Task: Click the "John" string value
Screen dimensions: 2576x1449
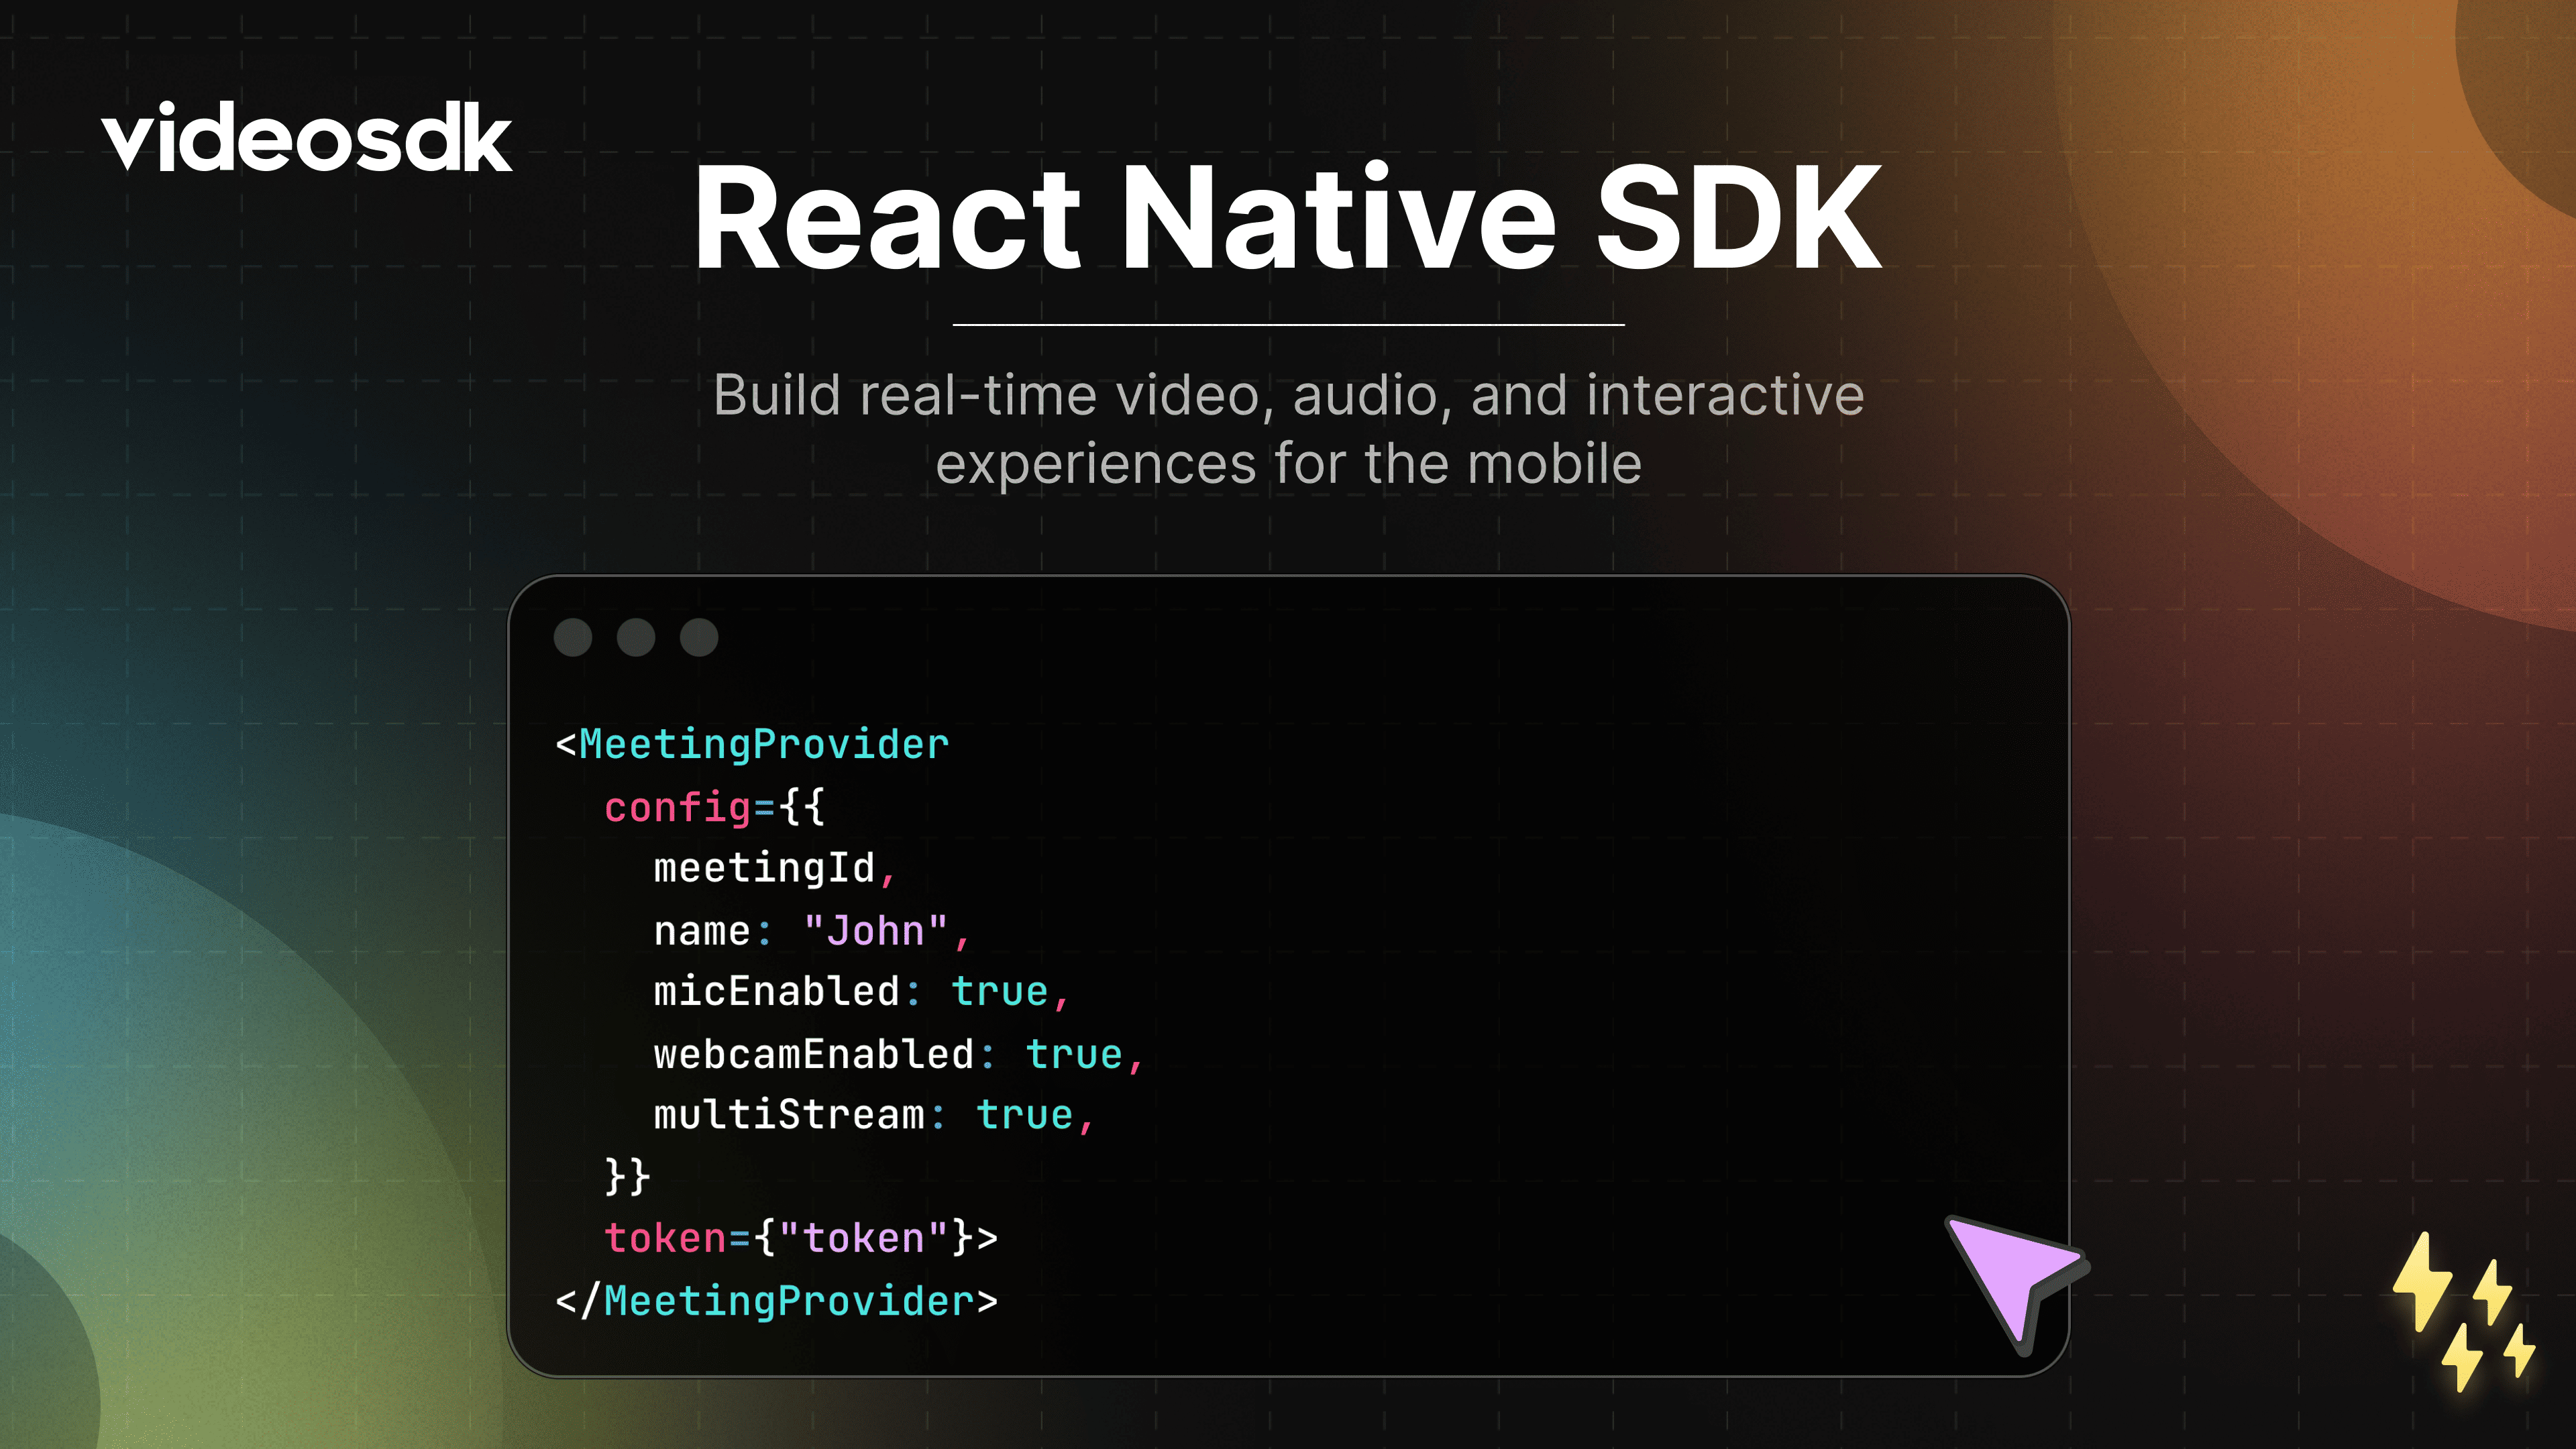Action: tap(875, 931)
